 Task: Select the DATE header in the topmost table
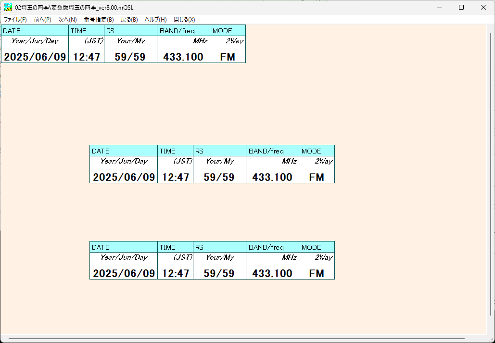[12, 31]
